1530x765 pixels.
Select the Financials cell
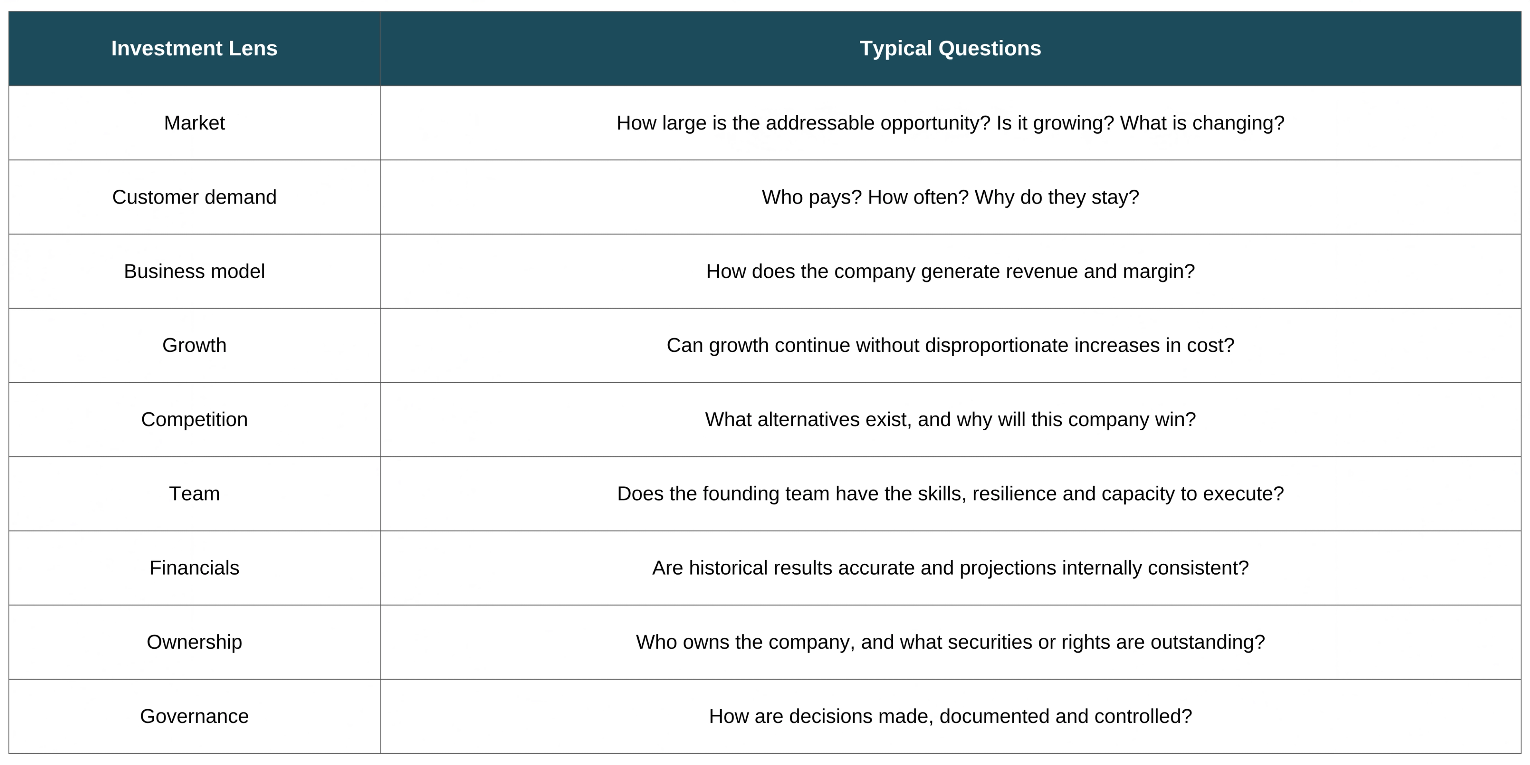tap(194, 569)
